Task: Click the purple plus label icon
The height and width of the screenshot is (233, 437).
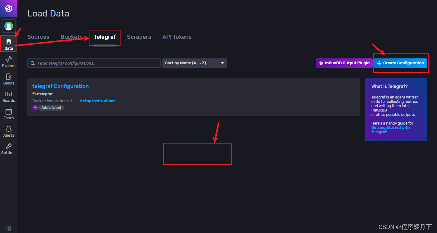Action: [x=35, y=108]
